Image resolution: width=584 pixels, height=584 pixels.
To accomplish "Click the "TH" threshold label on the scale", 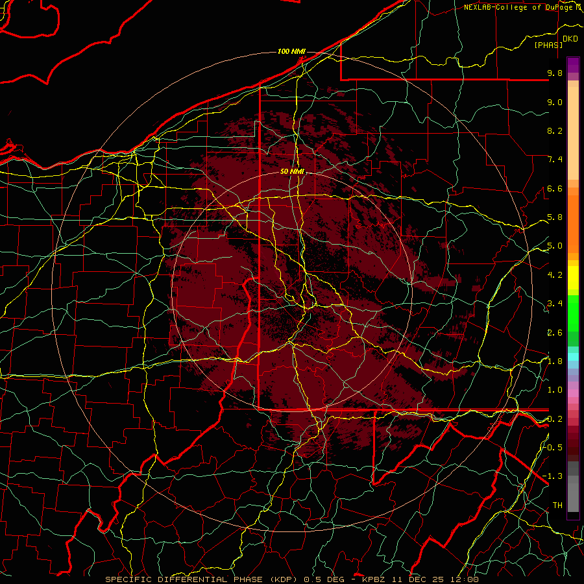I will 557,505.
